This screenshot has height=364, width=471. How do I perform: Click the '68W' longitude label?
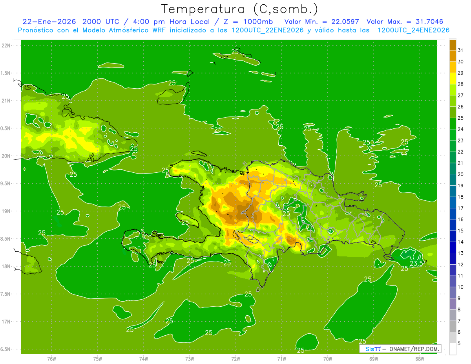coord(420,359)
